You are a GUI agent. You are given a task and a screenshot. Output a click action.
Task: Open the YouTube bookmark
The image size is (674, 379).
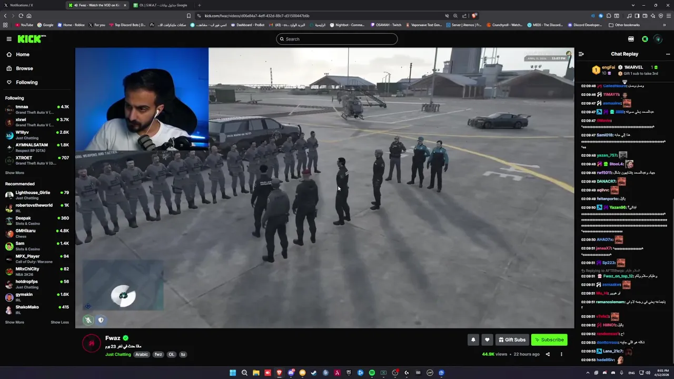click(x=24, y=25)
